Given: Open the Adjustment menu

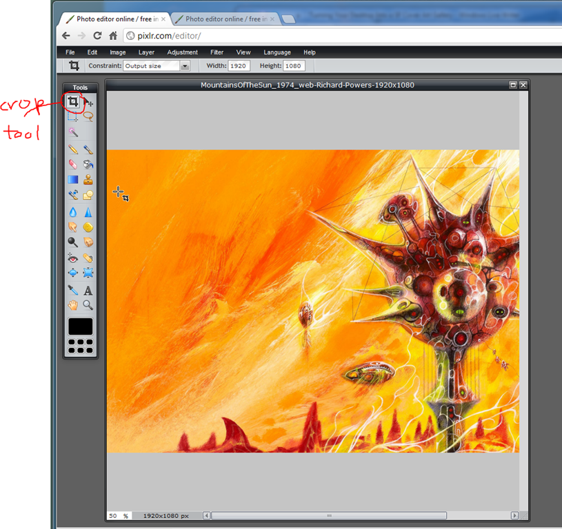Looking at the screenshot, I should coord(182,52).
